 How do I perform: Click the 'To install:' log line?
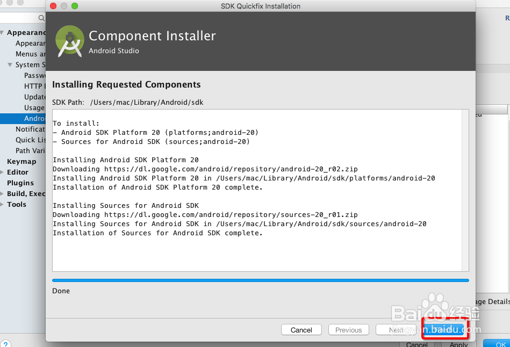(76, 123)
